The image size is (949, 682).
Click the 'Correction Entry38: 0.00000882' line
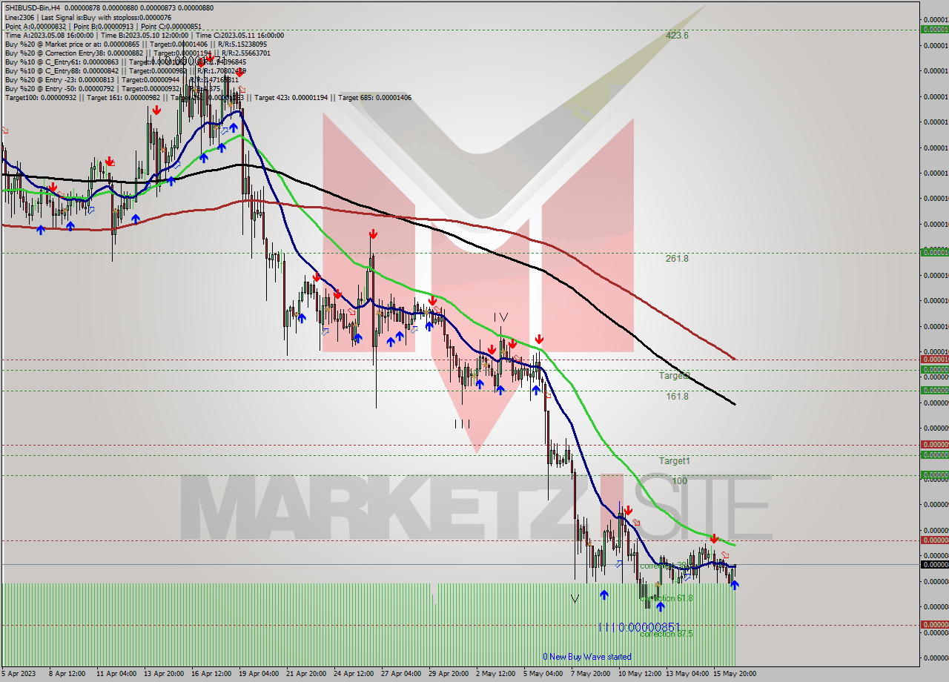(137, 53)
